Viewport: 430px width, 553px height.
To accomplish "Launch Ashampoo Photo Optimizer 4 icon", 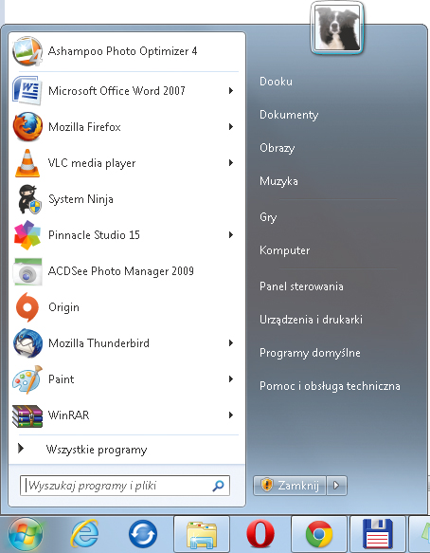I will 27,51.
